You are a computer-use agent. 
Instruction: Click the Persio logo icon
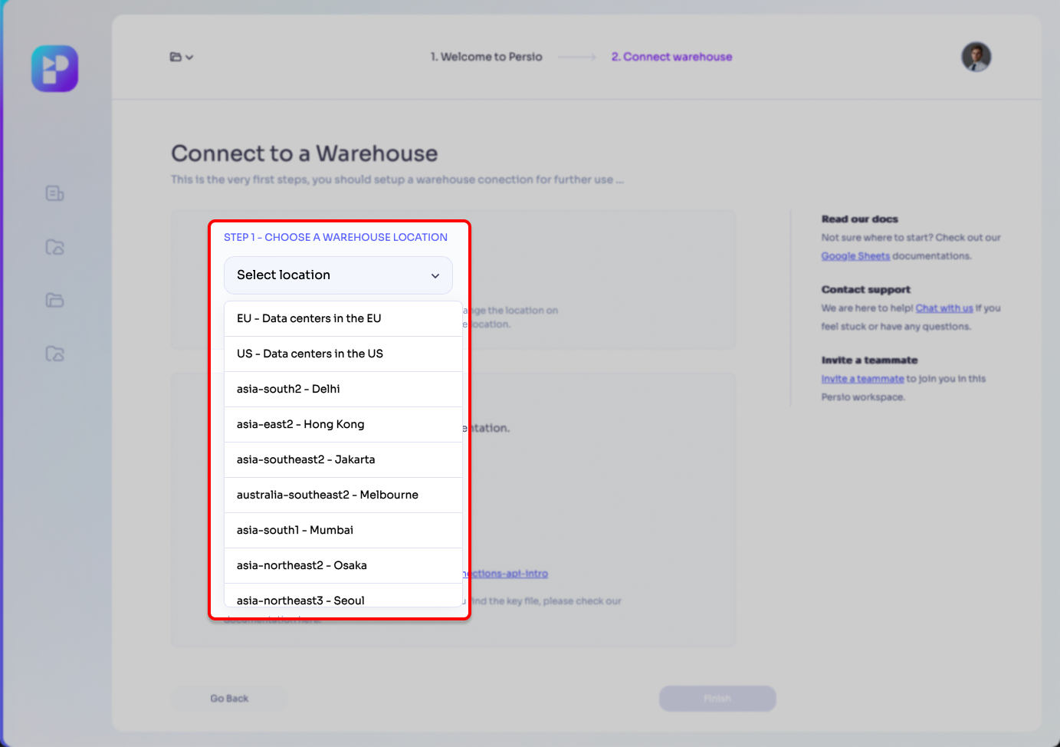54,67
